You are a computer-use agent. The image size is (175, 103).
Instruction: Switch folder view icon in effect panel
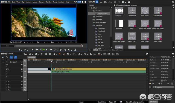pyautogui.click(x=97, y=2)
